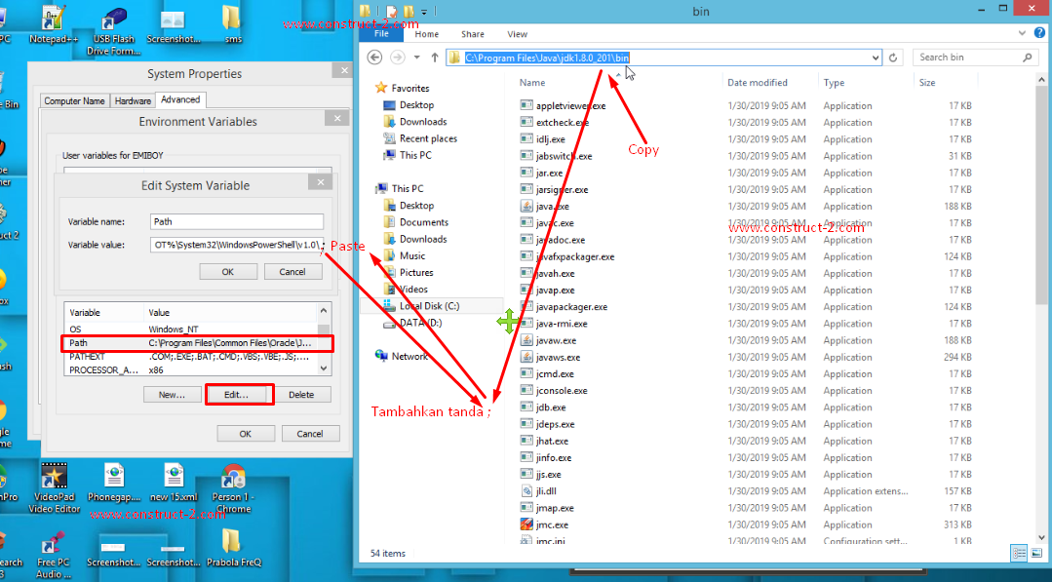Open Hardware tab in System Properties
Image resolution: width=1052 pixels, height=582 pixels.
133,100
